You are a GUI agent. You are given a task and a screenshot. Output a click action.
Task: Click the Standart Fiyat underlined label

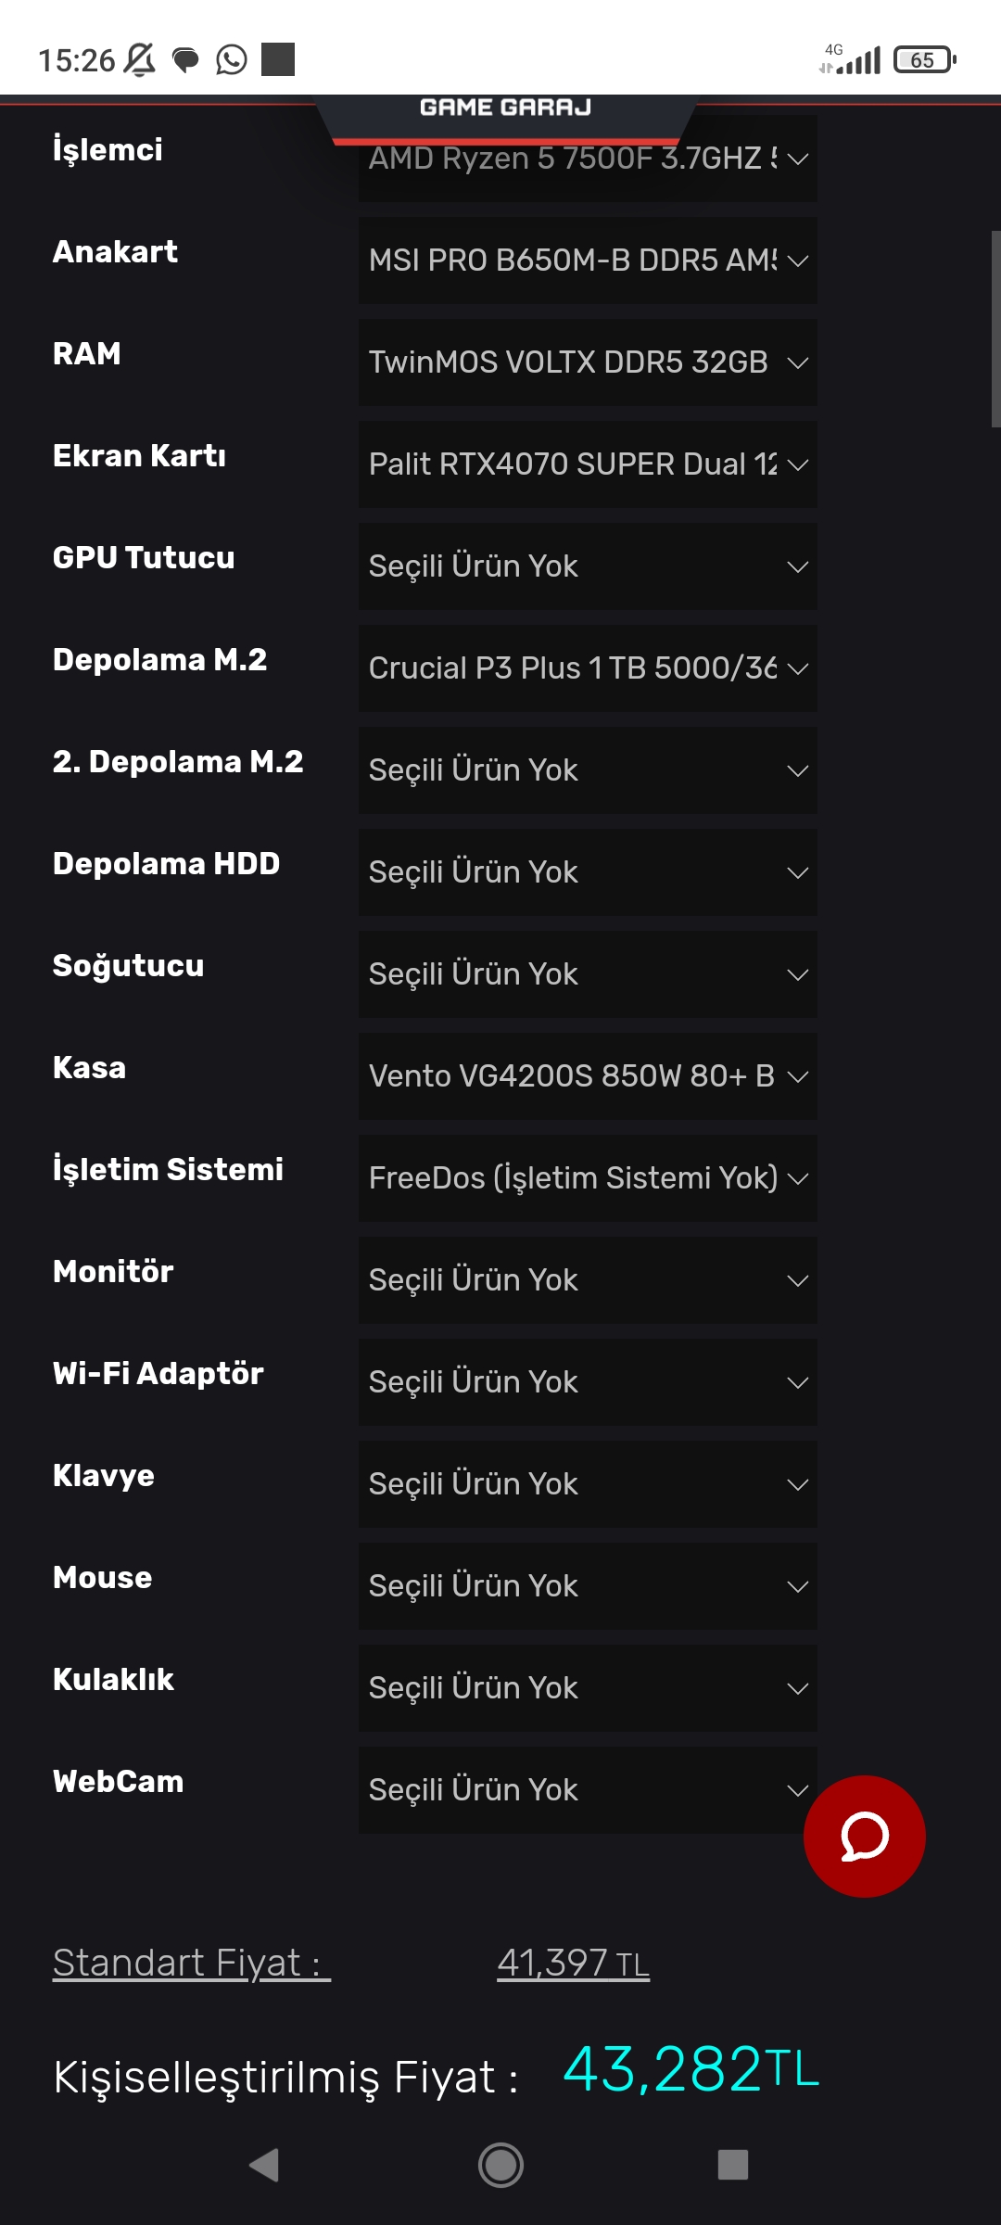pos(191,1963)
